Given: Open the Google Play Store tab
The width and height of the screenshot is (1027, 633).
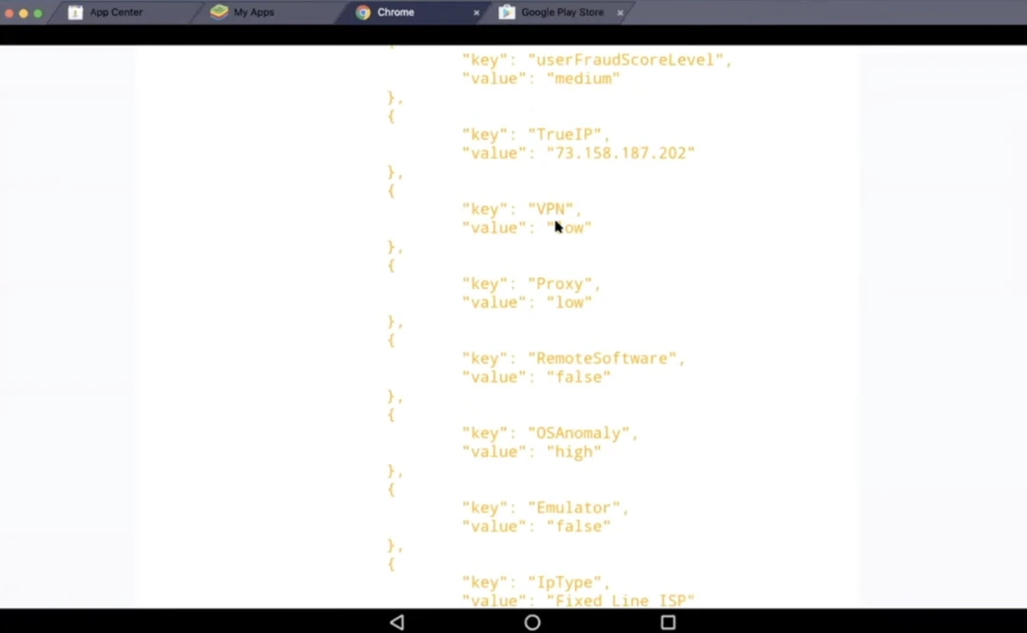Looking at the screenshot, I should (562, 11).
